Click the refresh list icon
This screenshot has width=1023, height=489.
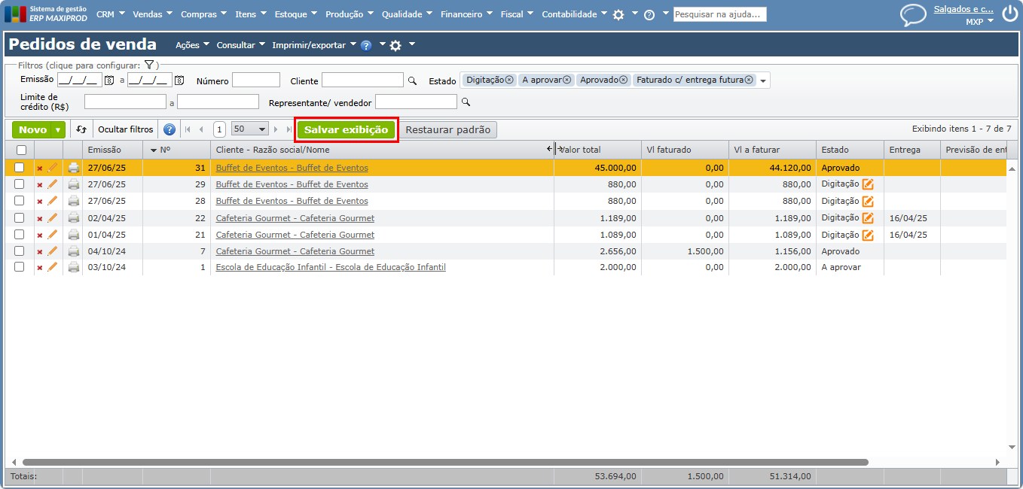point(81,129)
